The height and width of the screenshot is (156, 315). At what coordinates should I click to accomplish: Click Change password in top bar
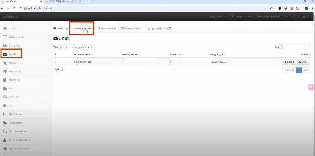pyautogui.click(x=243, y=16)
